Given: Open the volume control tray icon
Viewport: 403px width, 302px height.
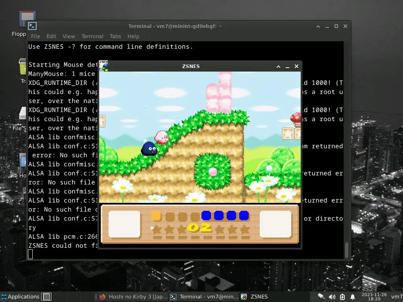Looking at the screenshot, I should [332, 297].
